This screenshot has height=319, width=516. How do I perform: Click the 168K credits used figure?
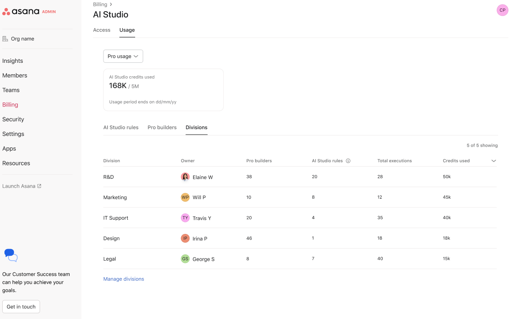click(x=118, y=86)
